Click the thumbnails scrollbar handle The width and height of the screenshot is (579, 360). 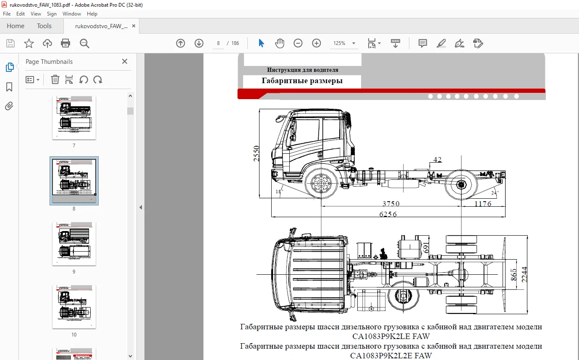pyautogui.click(x=130, y=111)
